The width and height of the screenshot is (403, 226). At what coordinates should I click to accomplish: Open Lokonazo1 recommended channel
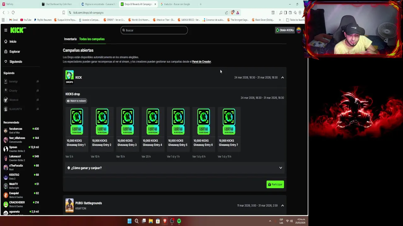click(21, 158)
